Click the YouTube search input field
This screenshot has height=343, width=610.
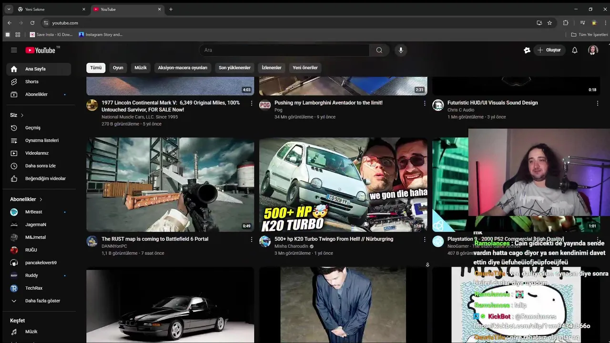284,50
